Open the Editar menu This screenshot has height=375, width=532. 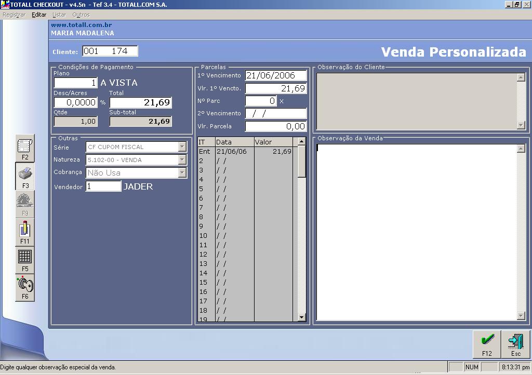(39, 15)
